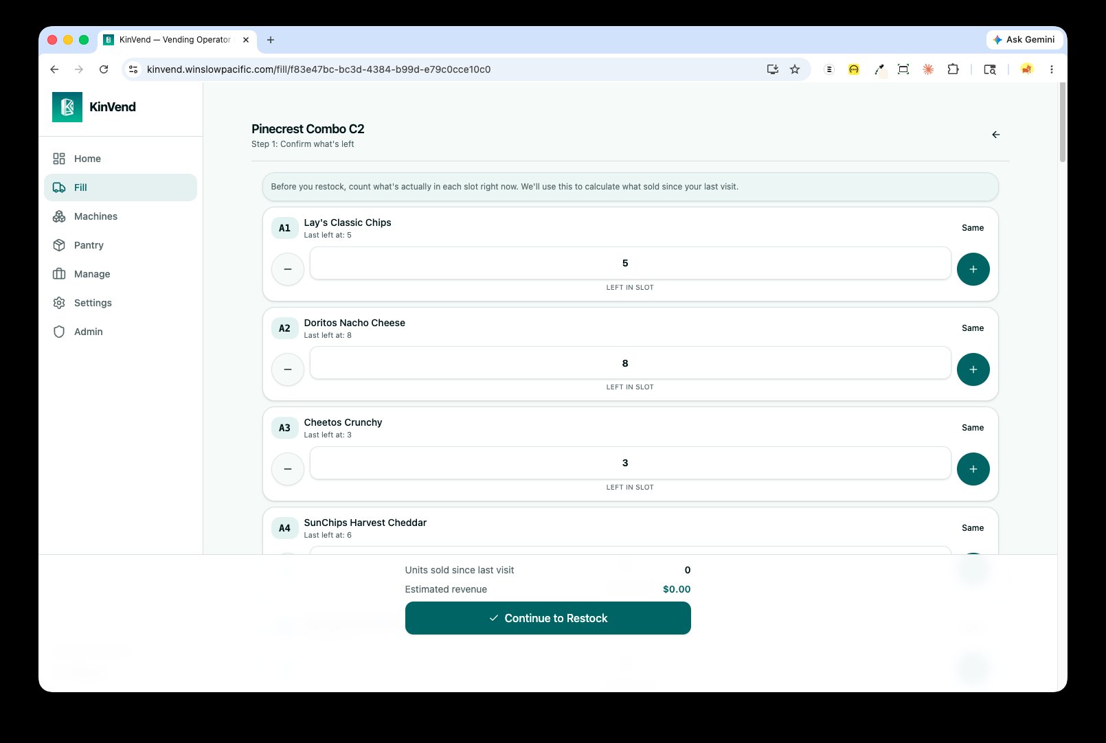Screen dimensions: 1106x743
Task: Click the 'Step 1: Confirm what's left' subtitle
Action: pos(303,144)
